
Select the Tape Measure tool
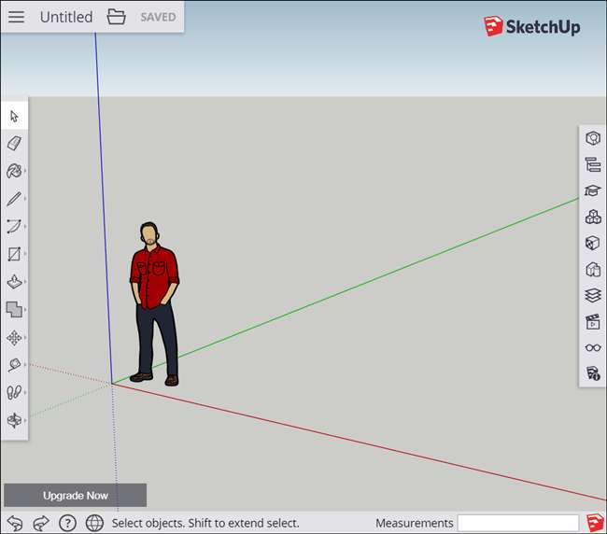[x=14, y=365]
